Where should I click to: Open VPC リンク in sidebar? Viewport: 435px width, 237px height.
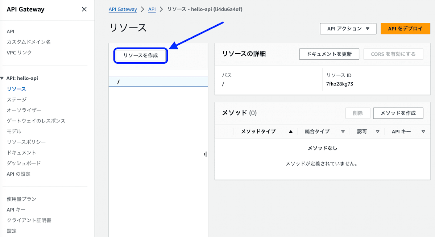19,53
